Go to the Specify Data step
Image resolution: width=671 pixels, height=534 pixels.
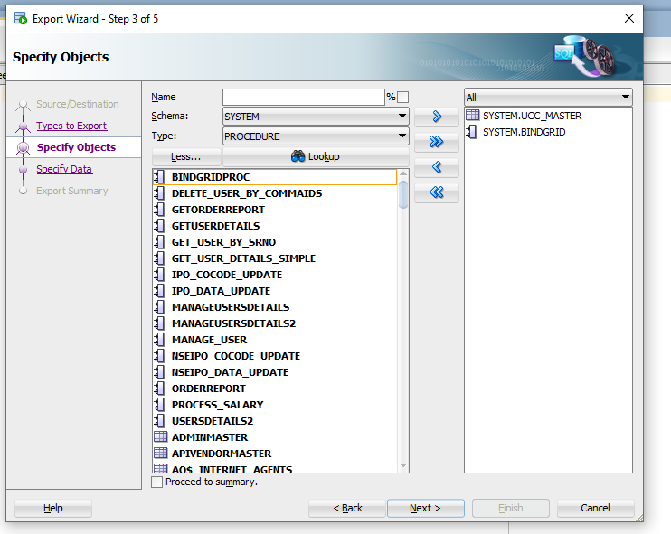pyautogui.click(x=64, y=169)
